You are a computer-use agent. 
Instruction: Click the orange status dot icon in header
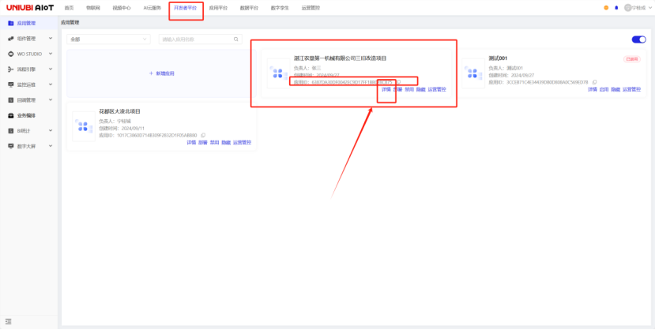click(606, 7)
